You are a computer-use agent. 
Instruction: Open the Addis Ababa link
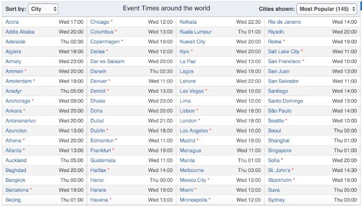click(x=20, y=32)
